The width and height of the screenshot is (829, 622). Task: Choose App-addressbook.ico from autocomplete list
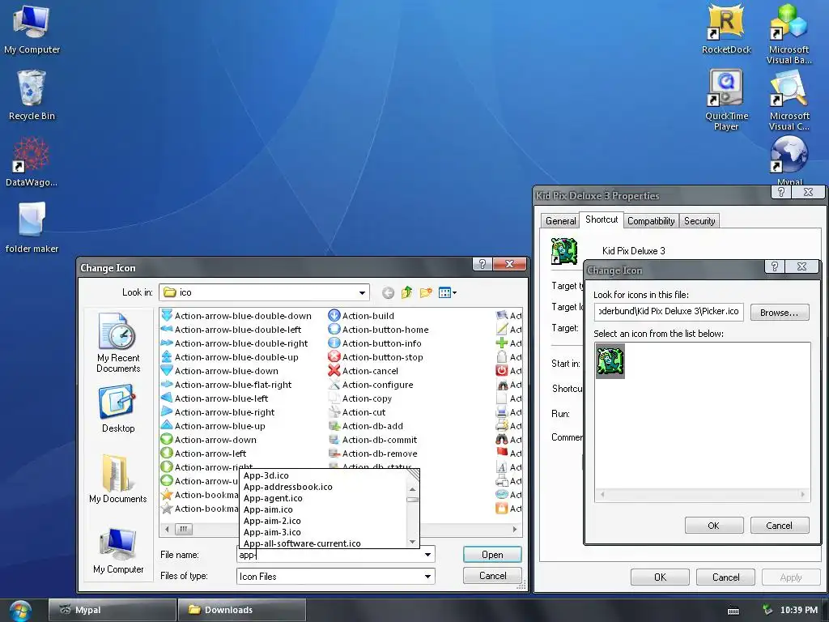(325, 487)
